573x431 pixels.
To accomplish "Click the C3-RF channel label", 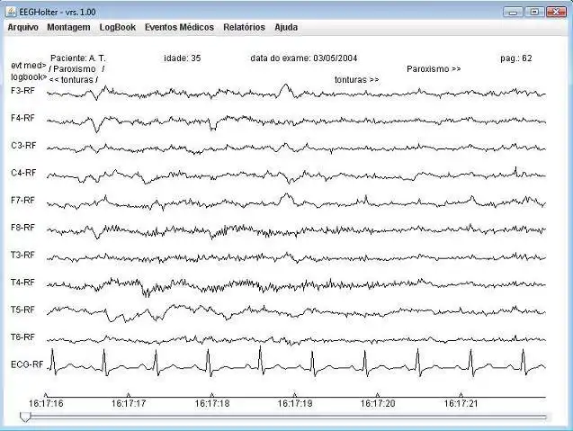I will click(x=23, y=146).
